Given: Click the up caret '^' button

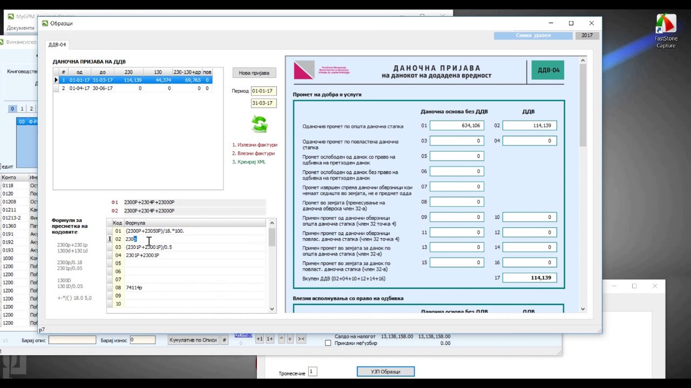Looking at the screenshot, I should point(281,338).
